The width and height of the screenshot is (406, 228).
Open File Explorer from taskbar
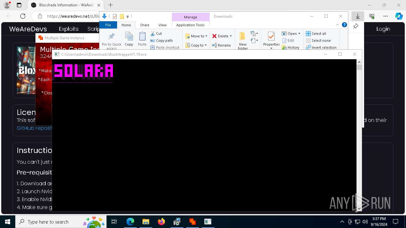(x=146, y=222)
